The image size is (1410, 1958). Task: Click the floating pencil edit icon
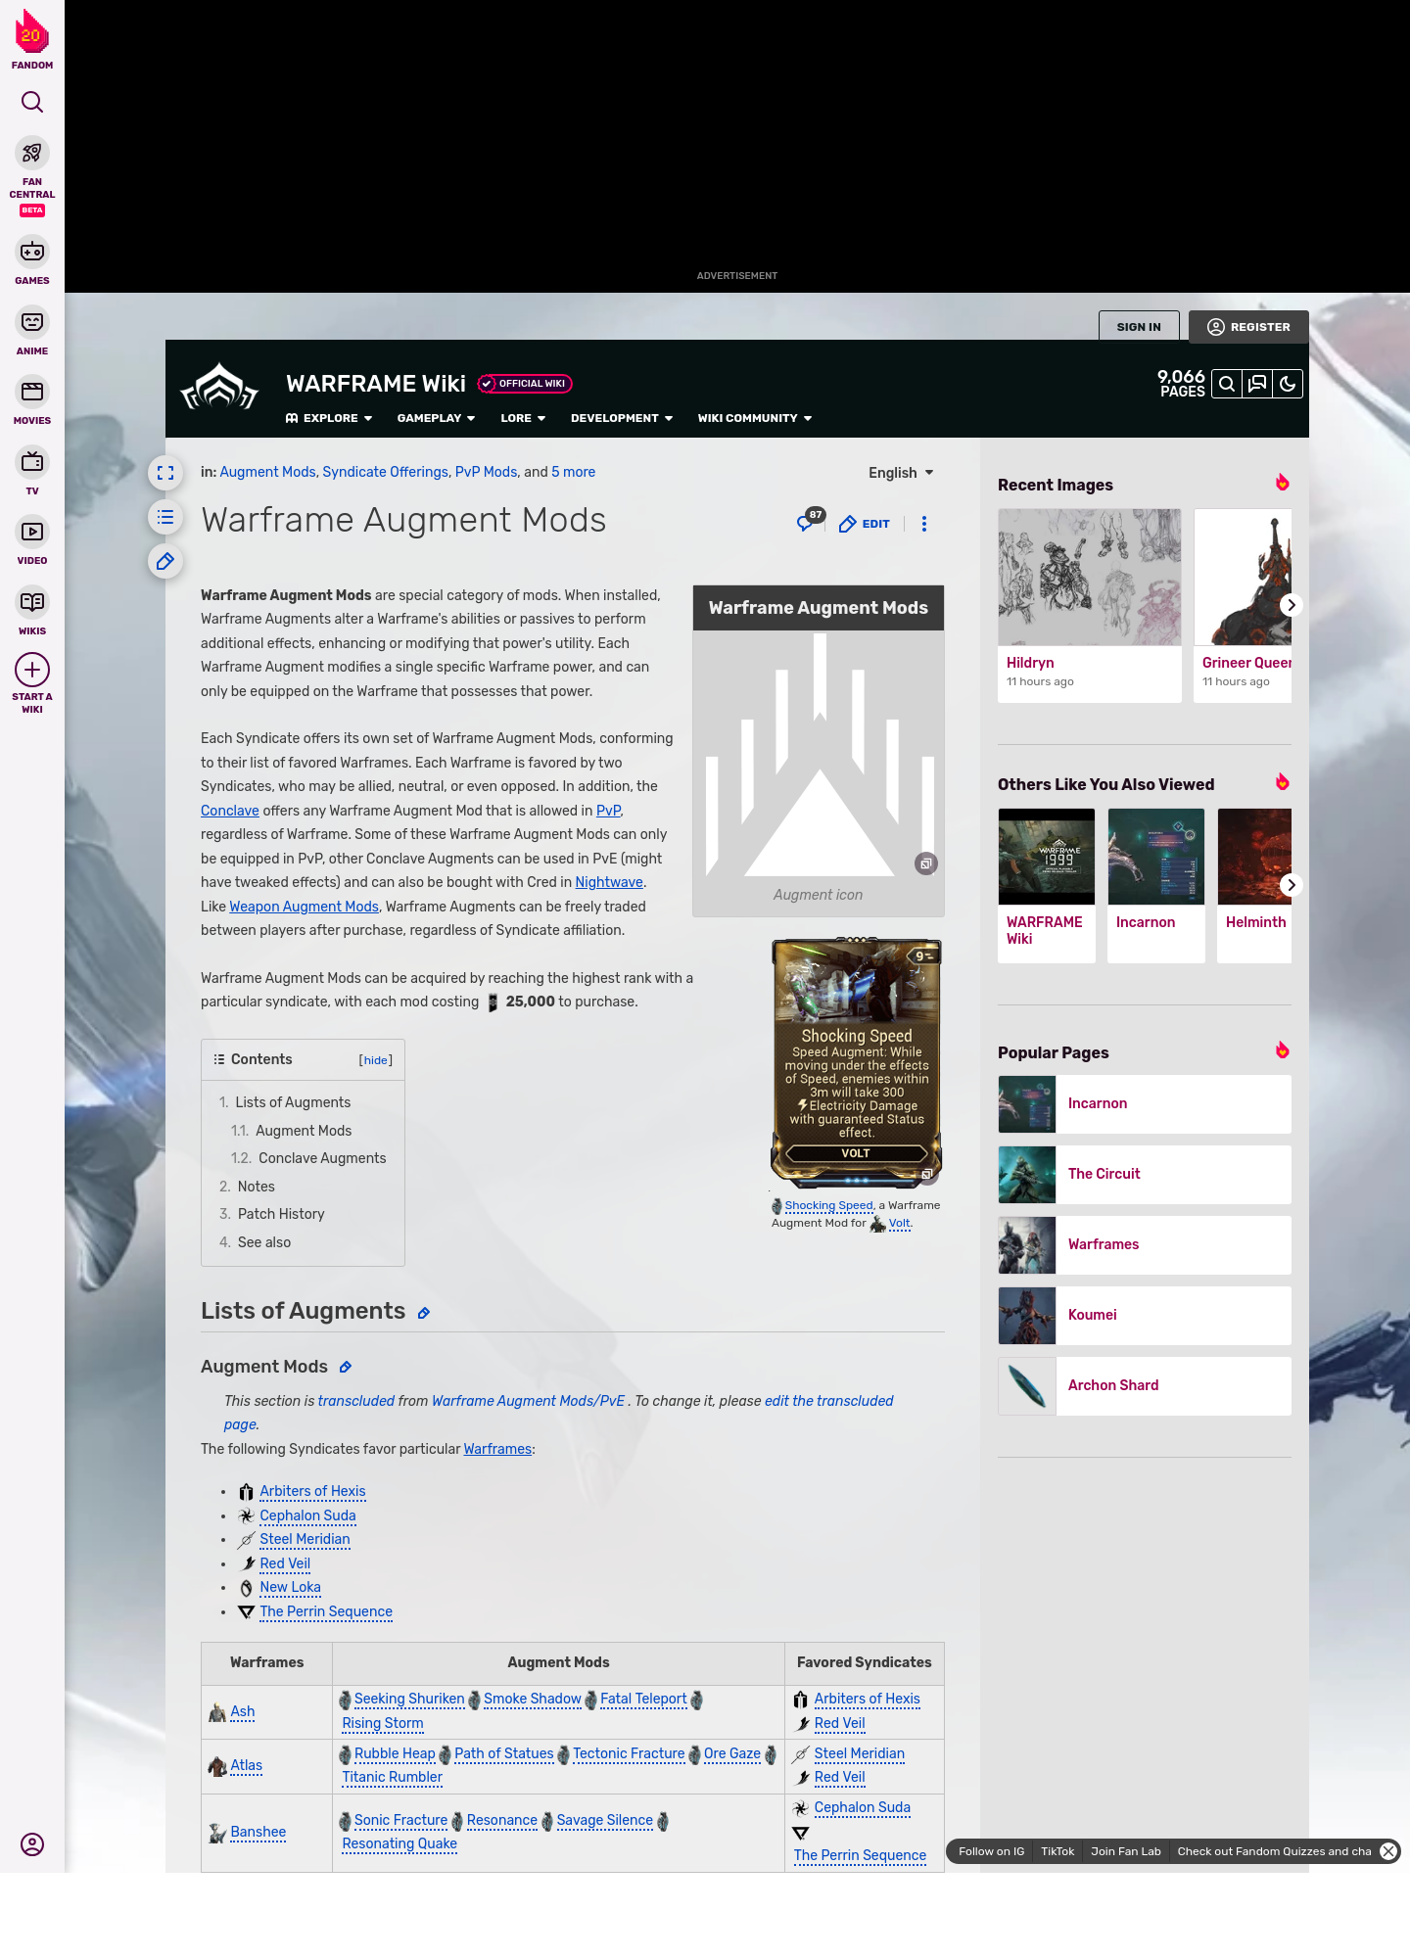click(165, 561)
